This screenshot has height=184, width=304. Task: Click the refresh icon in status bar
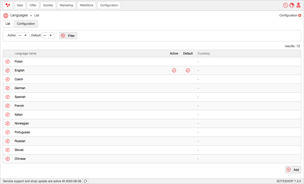click(x=86, y=181)
